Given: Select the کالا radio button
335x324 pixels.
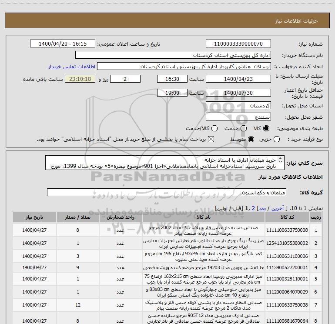Looking at the screenshot, I should pos(266,128).
